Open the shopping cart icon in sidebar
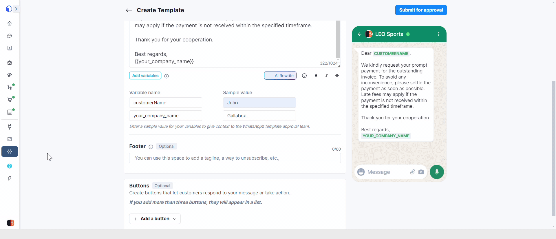 [10, 100]
